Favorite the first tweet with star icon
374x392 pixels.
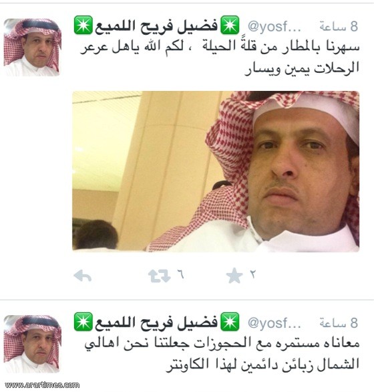point(234,276)
